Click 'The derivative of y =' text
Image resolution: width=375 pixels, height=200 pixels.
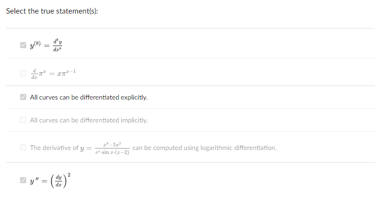point(61,148)
